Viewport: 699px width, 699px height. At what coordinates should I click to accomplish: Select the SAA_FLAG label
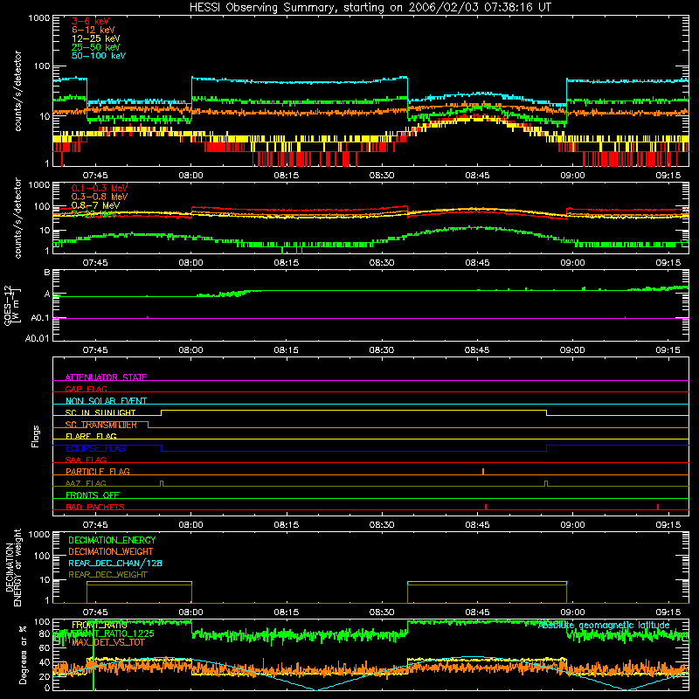86,460
